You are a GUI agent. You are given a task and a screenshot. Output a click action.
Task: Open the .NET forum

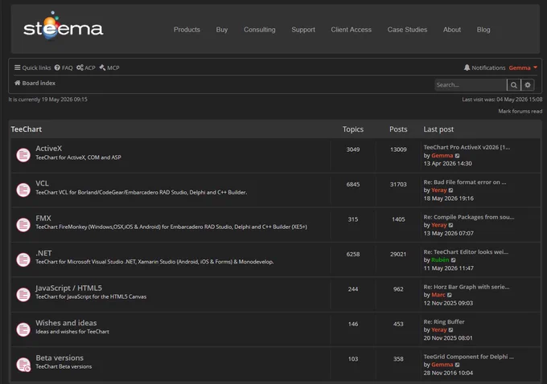[43, 253]
